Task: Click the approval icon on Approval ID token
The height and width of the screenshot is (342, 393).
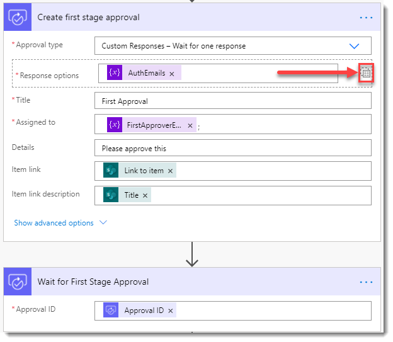Action: tap(111, 311)
